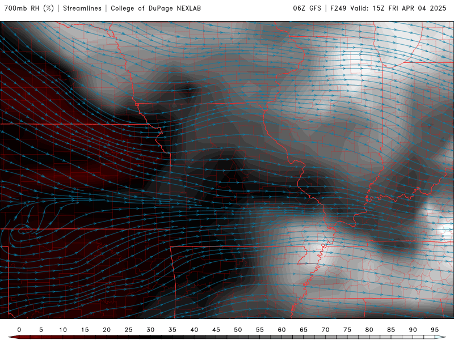Viewport: 454px width, 340px height.
Task: Click the "65" label on the scale
Action: pyautogui.click(x=304, y=330)
